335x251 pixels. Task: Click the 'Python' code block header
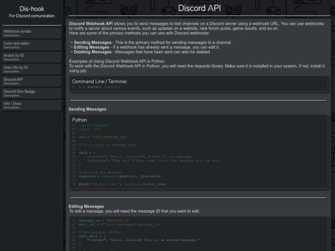(79, 120)
